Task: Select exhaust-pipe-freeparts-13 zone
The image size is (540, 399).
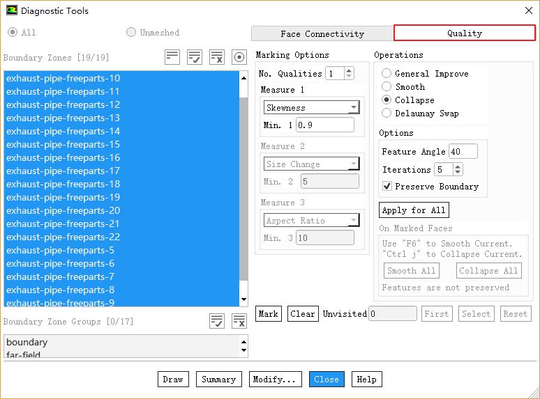Action: 121,118
